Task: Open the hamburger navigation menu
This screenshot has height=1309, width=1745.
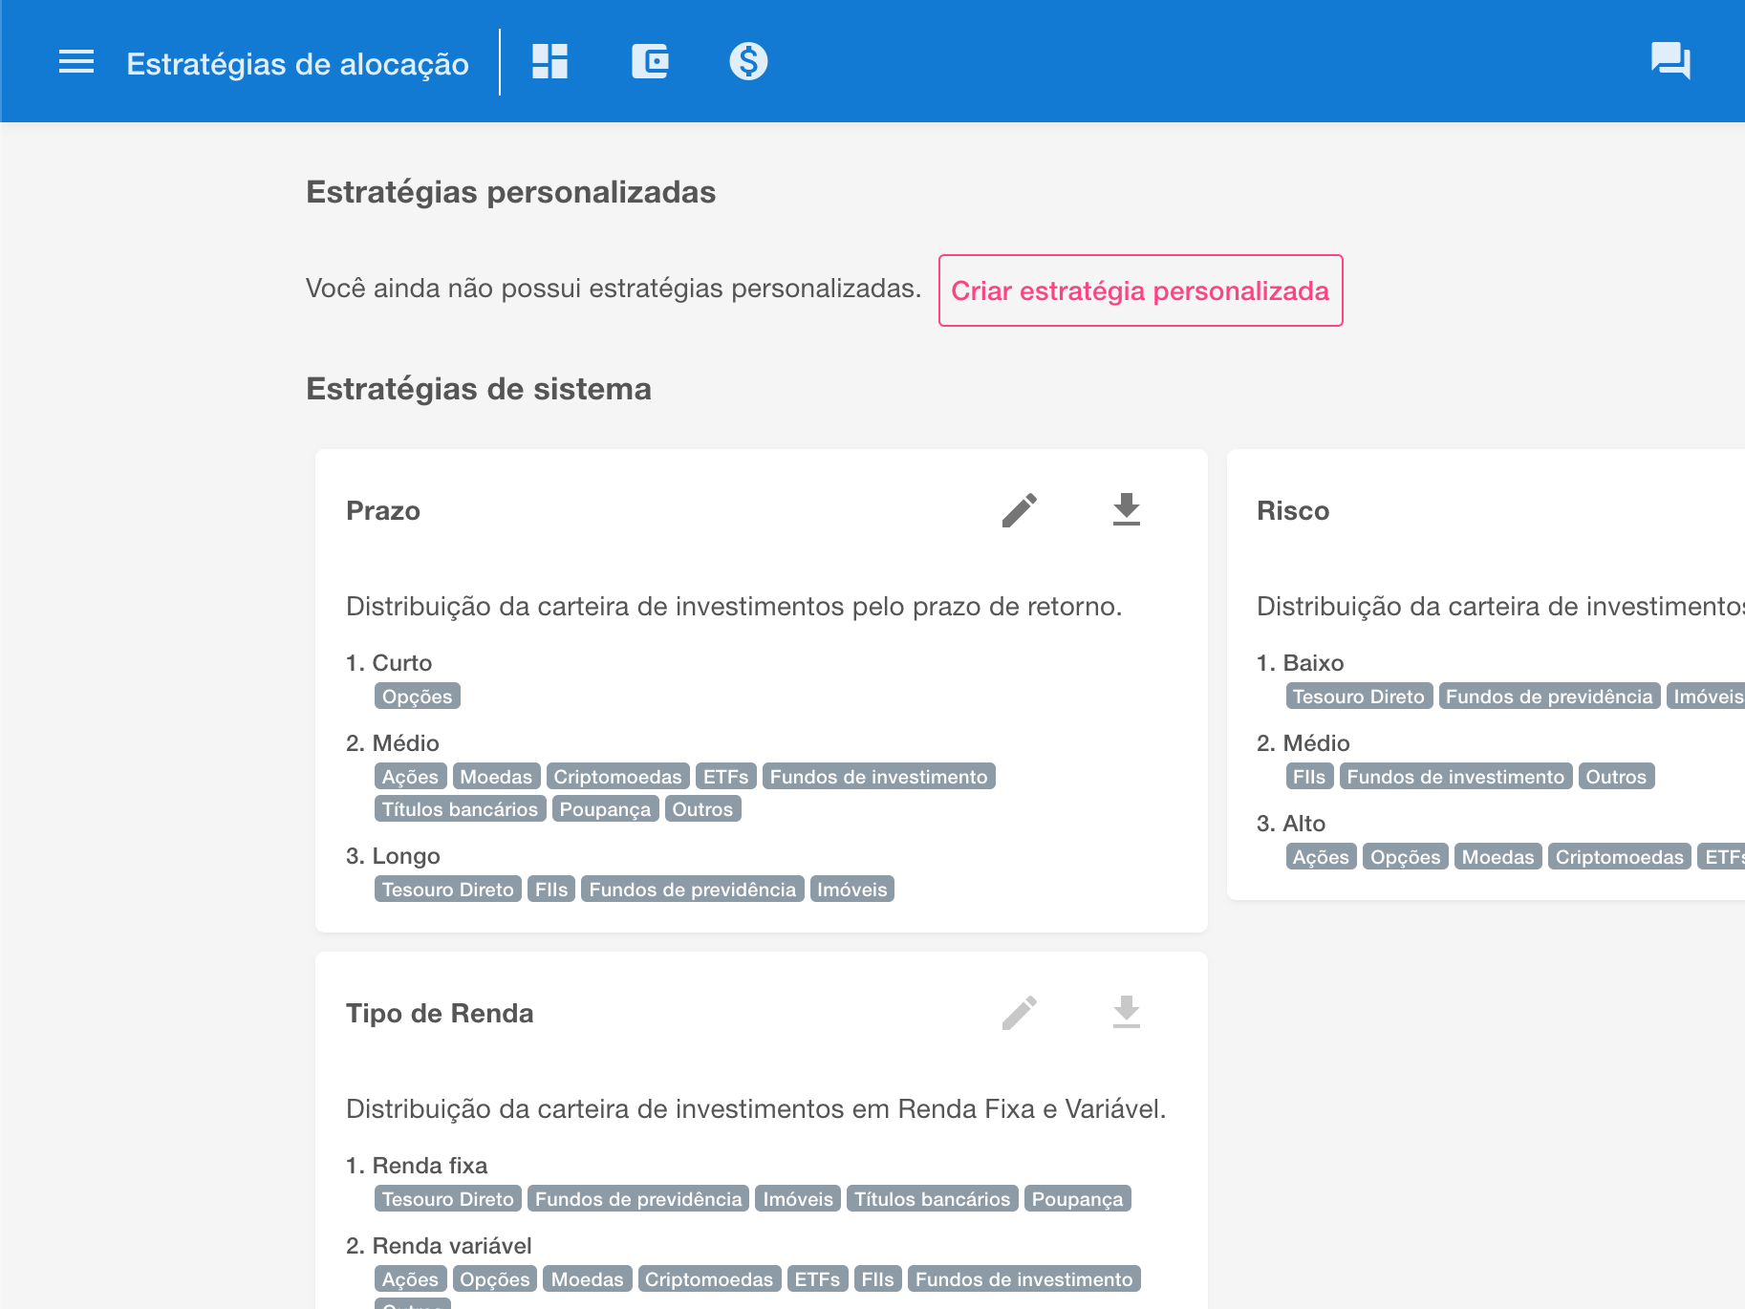Action: 76,62
